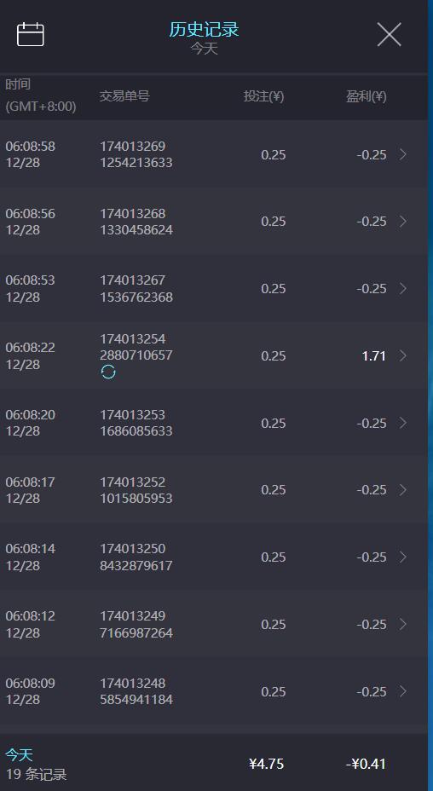Expand details chevron for 06:08:09 record

tap(402, 691)
